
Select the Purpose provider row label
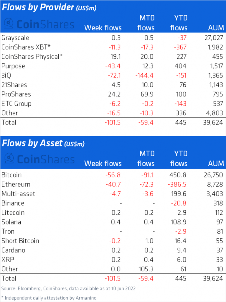[13, 66]
